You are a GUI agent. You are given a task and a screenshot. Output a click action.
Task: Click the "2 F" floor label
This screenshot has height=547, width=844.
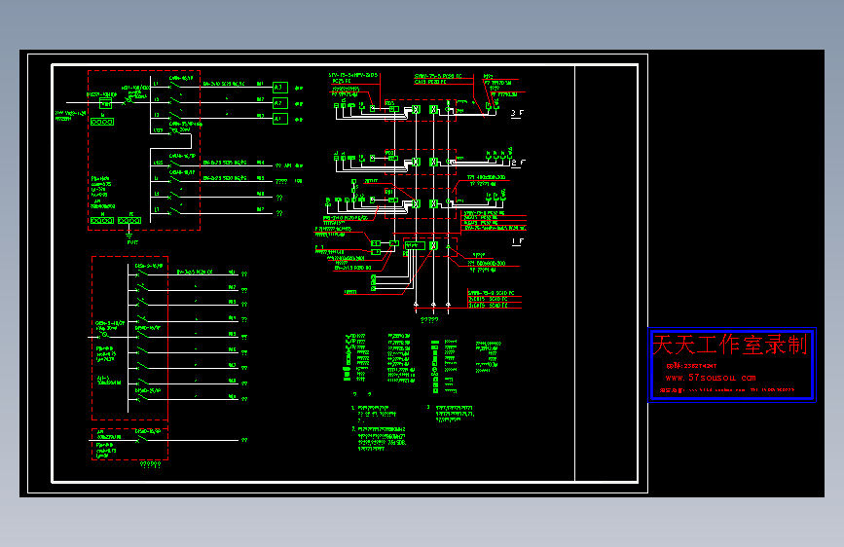pos(518,163)
